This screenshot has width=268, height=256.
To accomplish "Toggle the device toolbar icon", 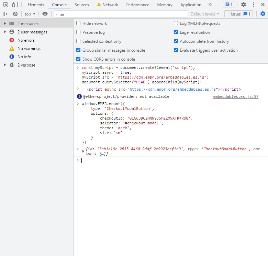I will pyautogui.click(x=15, y=4).
